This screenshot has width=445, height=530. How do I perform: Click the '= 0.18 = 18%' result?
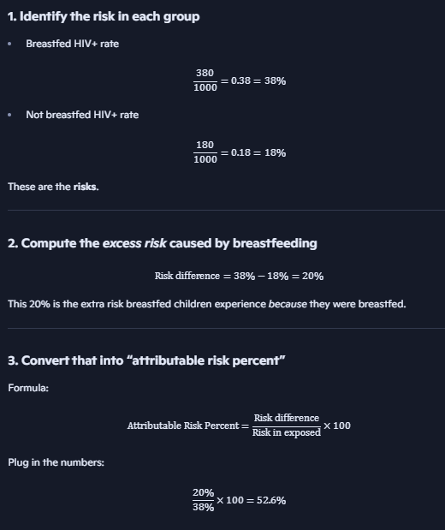[x=253, y=152]
